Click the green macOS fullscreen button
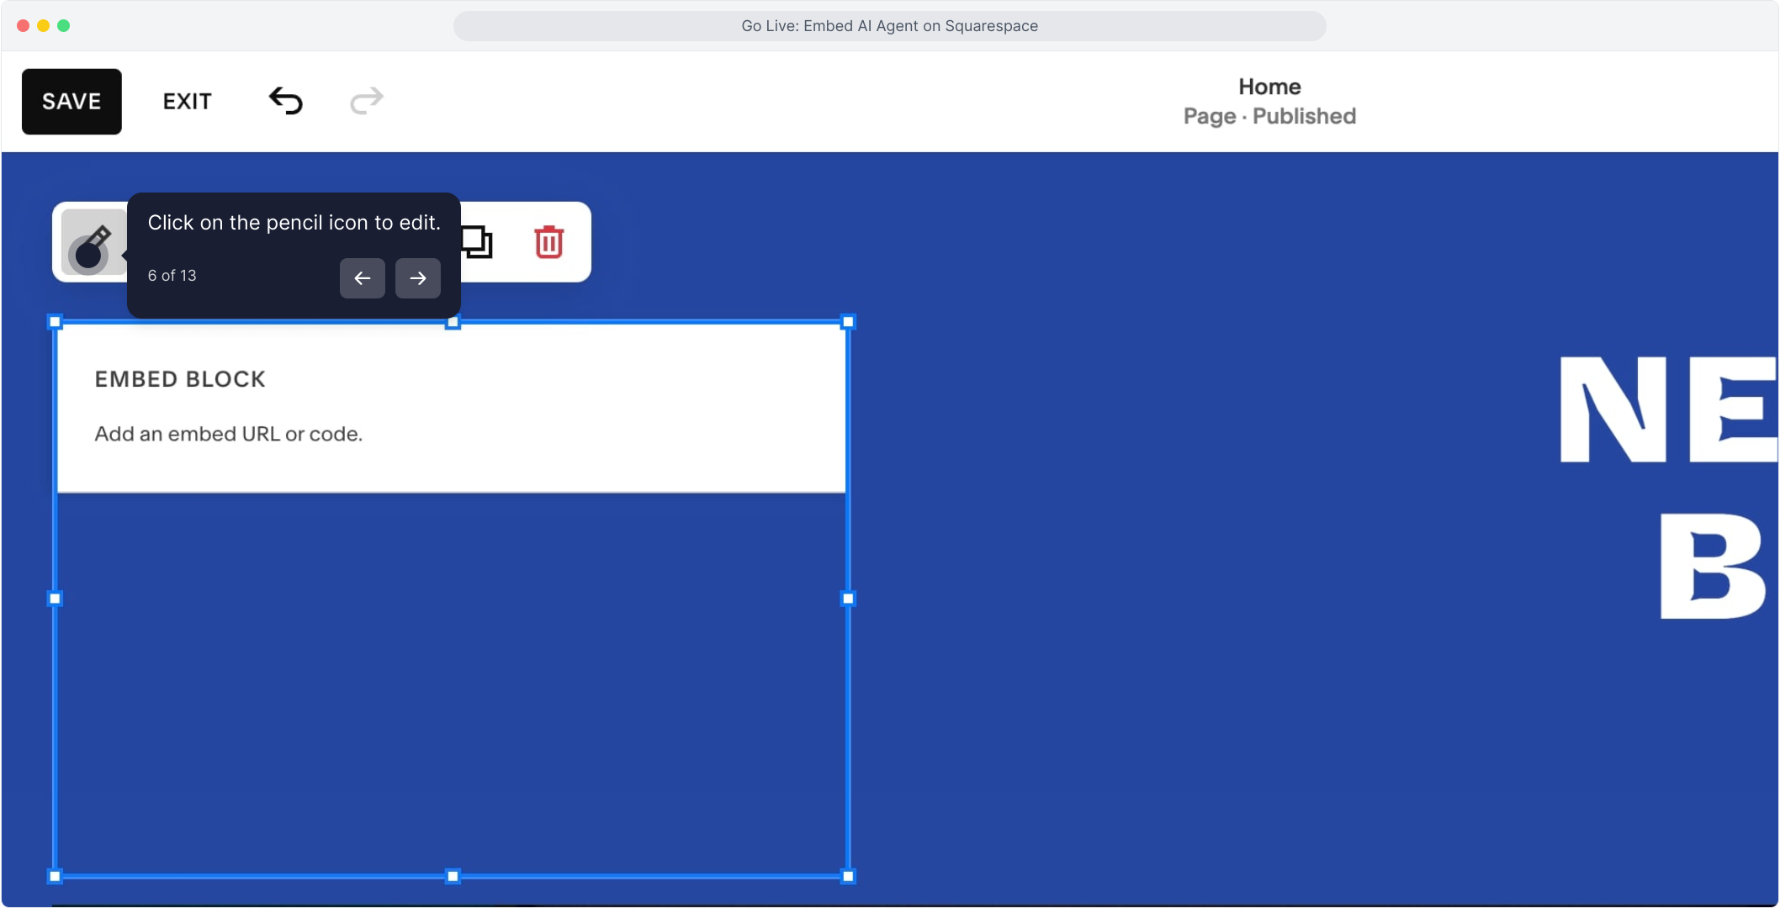This screenshot has height=908, width=1780. tap(64, 26)
